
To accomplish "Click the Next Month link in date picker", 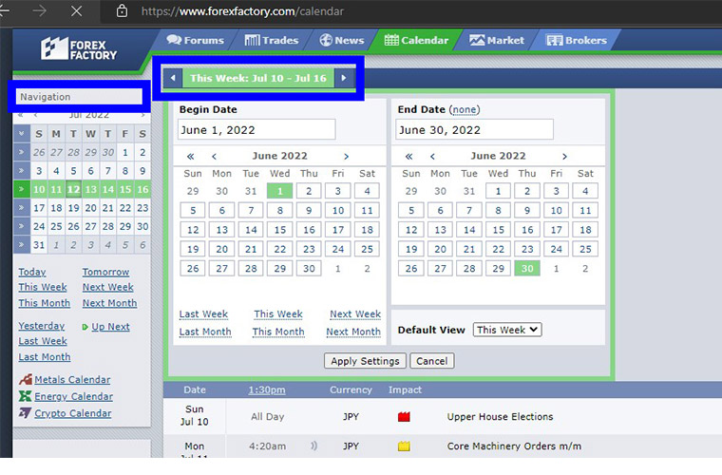I will click(x=353, y=332).
